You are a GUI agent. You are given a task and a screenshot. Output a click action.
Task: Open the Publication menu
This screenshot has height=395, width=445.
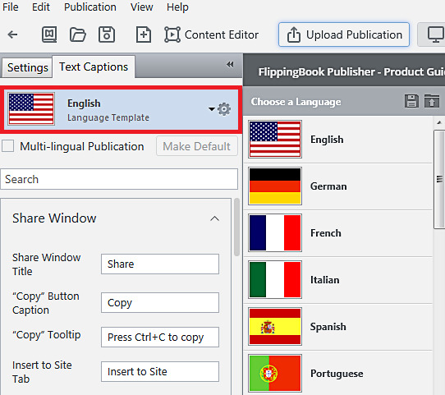pos(90,7)
